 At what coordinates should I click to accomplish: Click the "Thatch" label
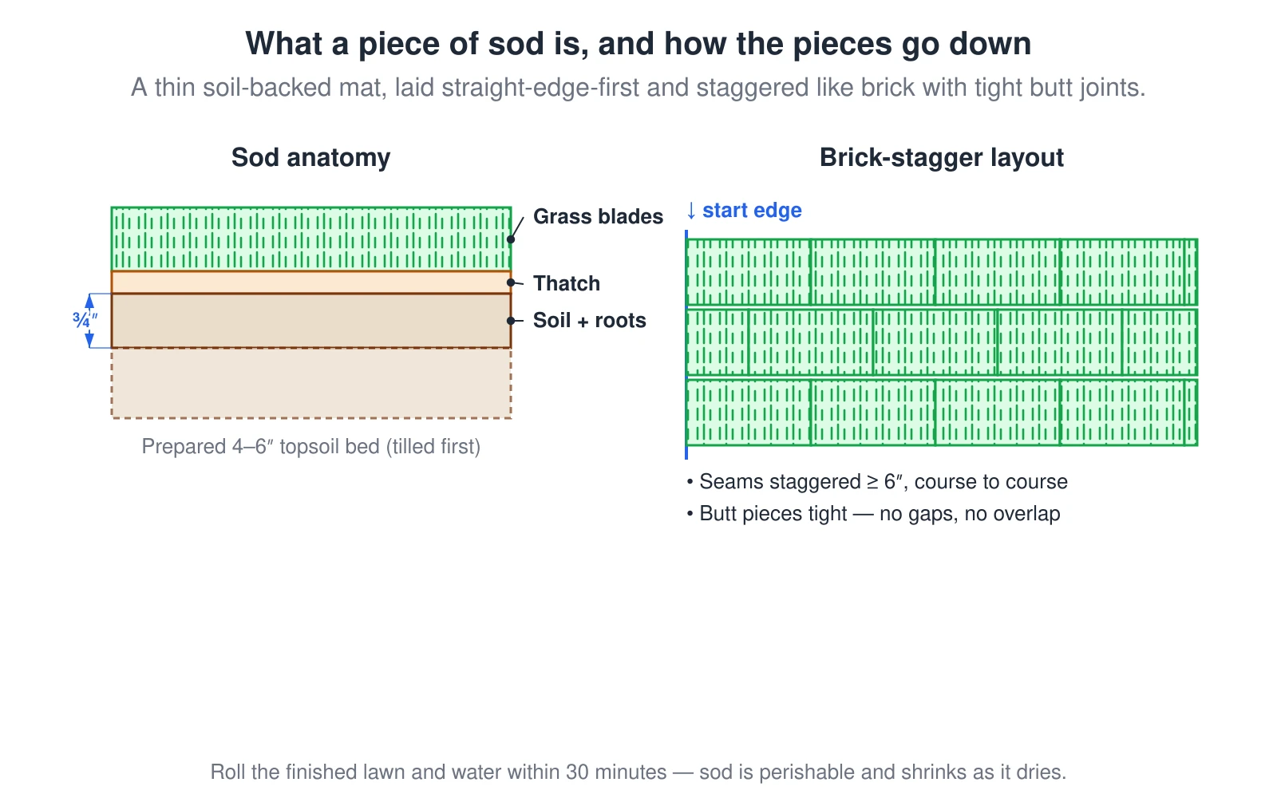coord(567,283)
